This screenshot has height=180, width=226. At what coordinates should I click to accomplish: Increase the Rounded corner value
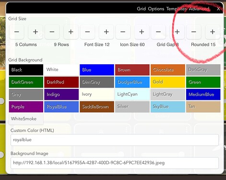point(213,32)
